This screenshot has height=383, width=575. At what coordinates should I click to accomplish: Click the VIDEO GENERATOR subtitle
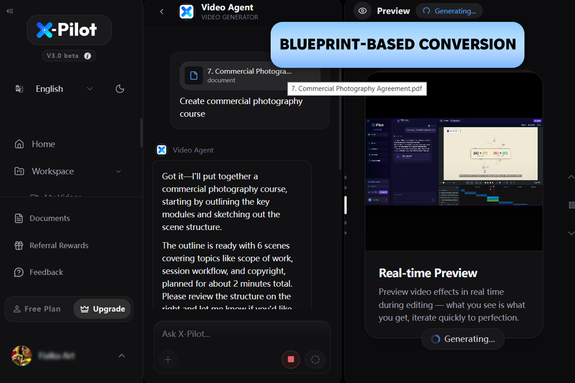[x=230, y=17]
